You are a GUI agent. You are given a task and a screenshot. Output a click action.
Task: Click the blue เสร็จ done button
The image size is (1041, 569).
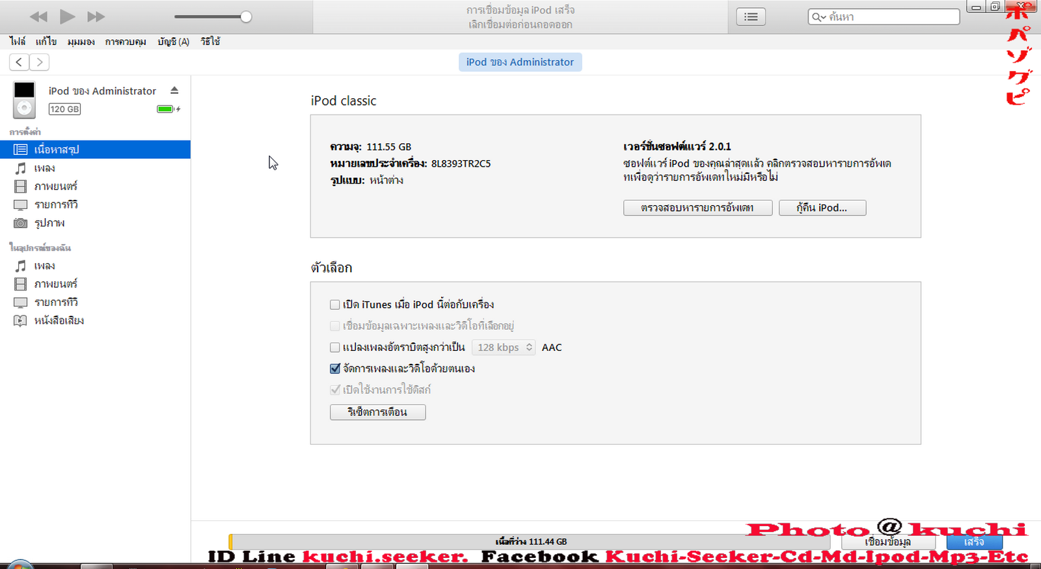coord(974,542)
